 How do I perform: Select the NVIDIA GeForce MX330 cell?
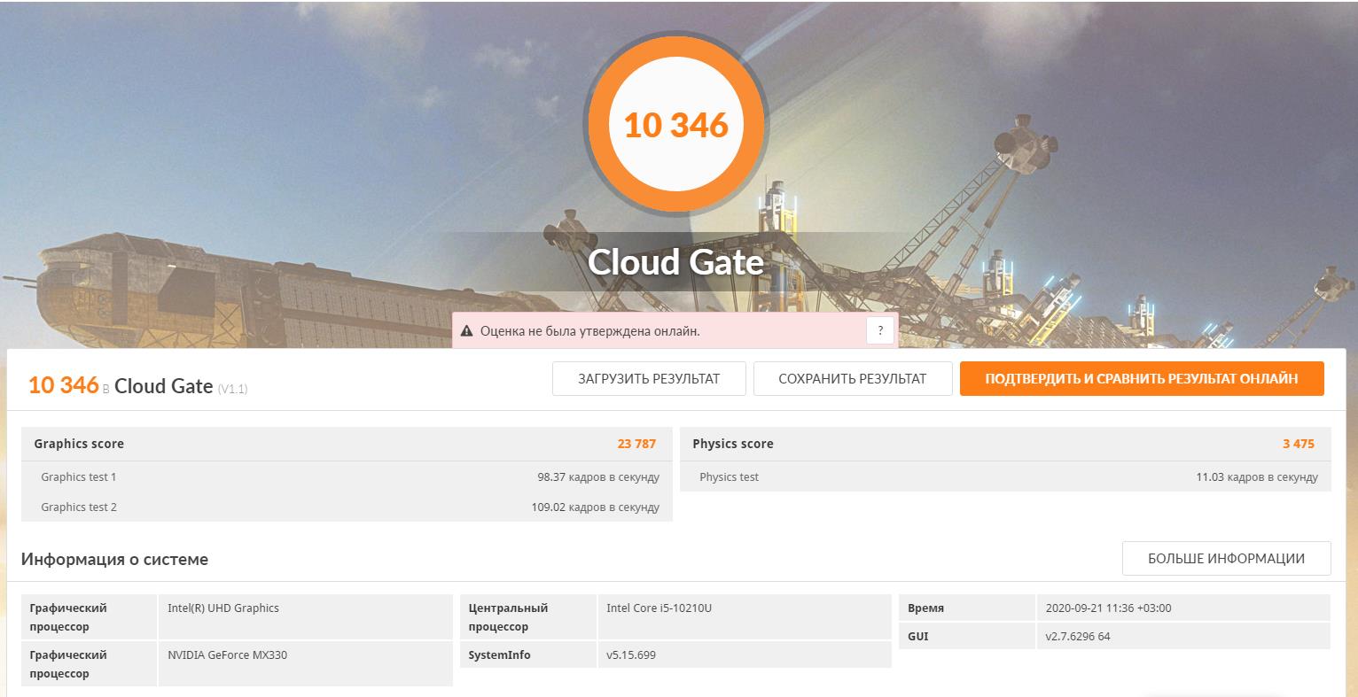coord(305,663)
